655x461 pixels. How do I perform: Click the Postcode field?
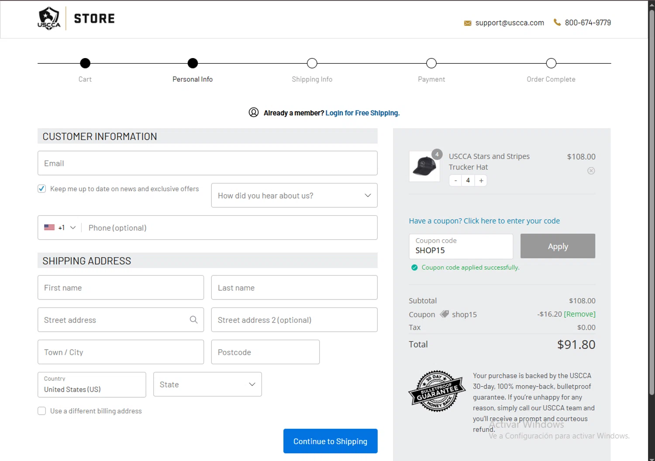click(265, 352)
